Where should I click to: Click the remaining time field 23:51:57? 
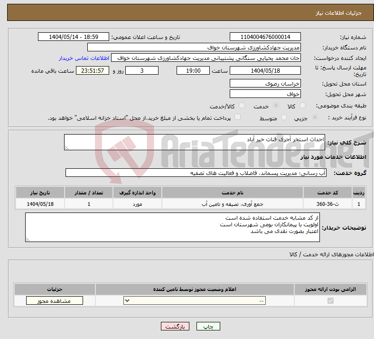(93, 70)
